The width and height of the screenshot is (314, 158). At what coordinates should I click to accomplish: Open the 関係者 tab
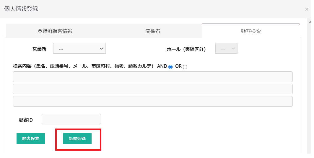coord(153,31)
